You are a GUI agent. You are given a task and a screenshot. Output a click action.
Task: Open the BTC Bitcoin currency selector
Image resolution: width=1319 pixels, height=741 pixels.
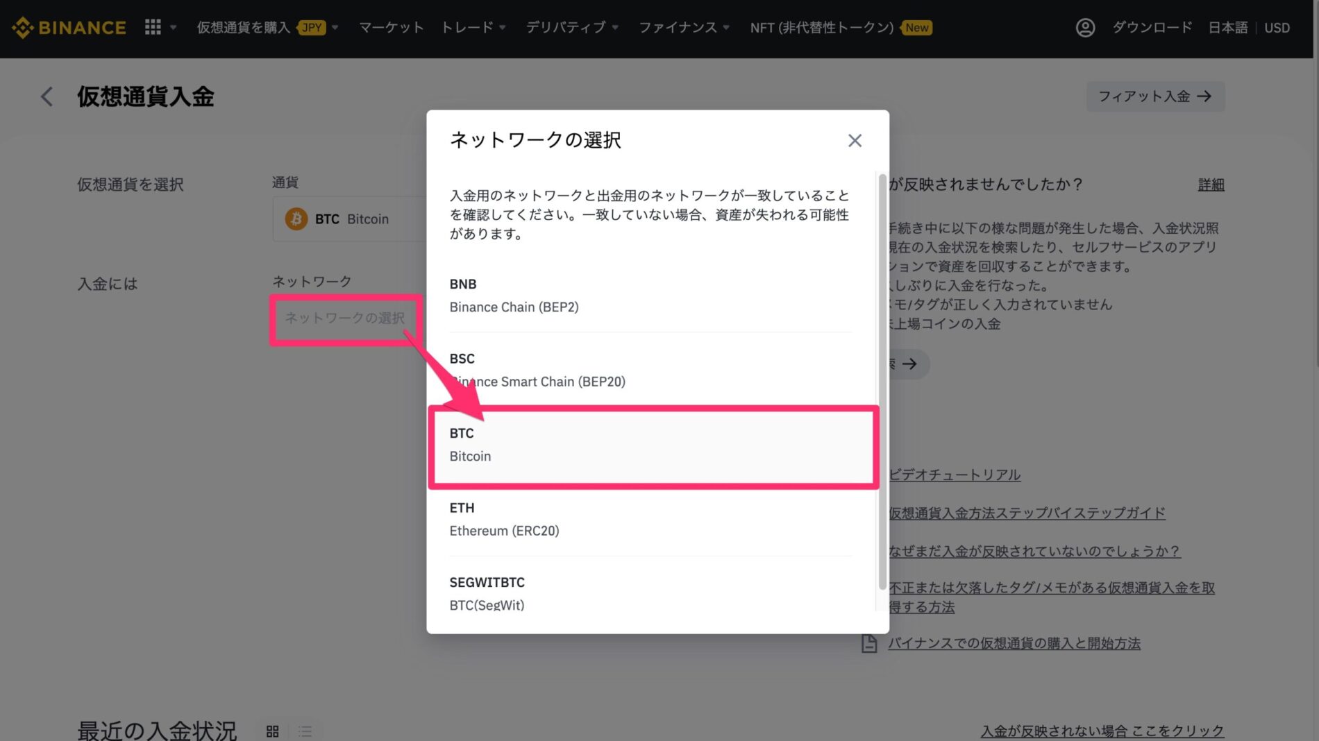point(349,219)
